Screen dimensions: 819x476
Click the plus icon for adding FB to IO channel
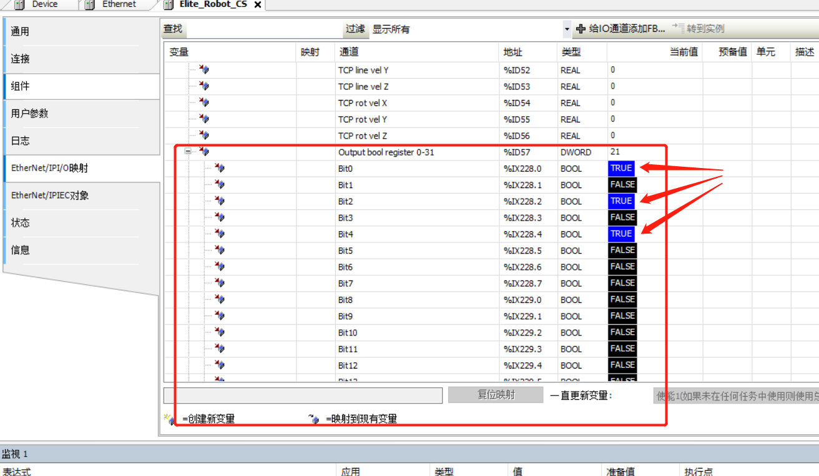tap(581, 29)
